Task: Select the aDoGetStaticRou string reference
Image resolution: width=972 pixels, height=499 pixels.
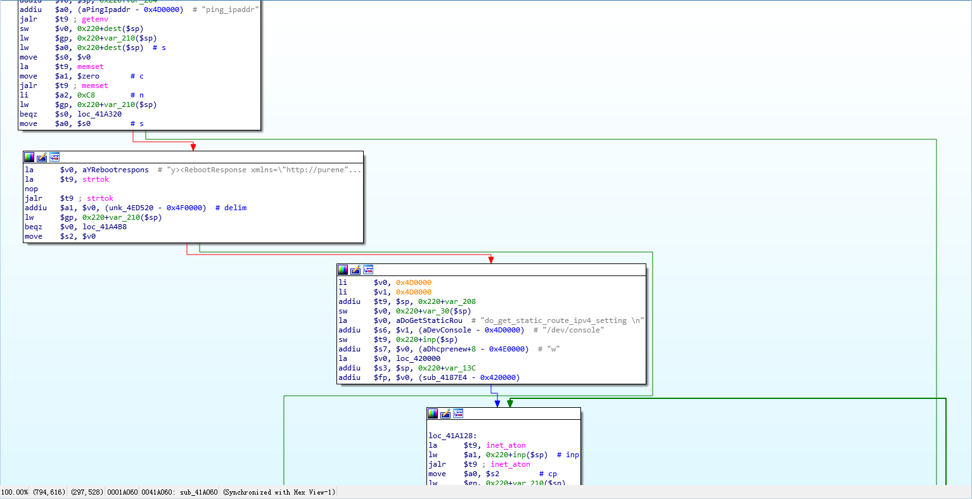Action: tap(429, 320)
